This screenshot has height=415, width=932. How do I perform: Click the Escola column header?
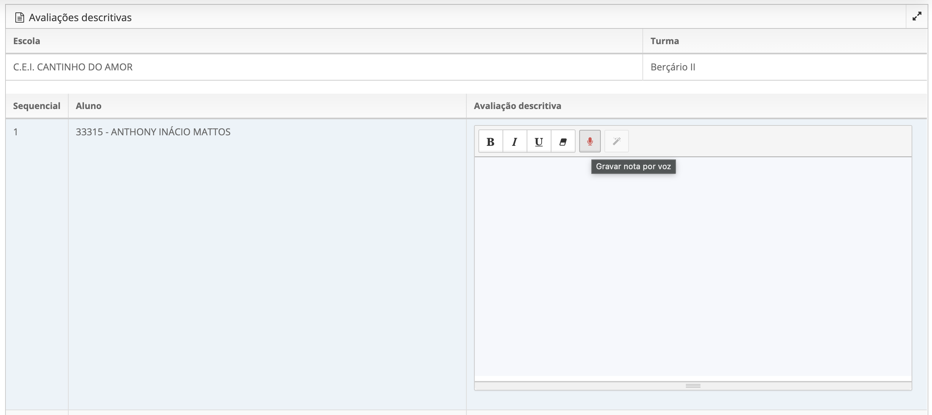coord(27,41)
